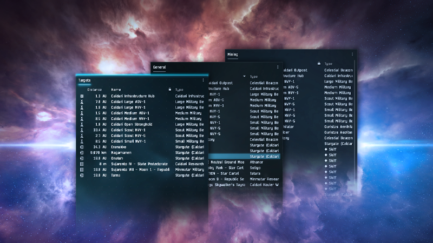Image resolution: width=433 pixels, height=243 pixels.
Task: Click the 8 m distance value
Action: [103, 164]
